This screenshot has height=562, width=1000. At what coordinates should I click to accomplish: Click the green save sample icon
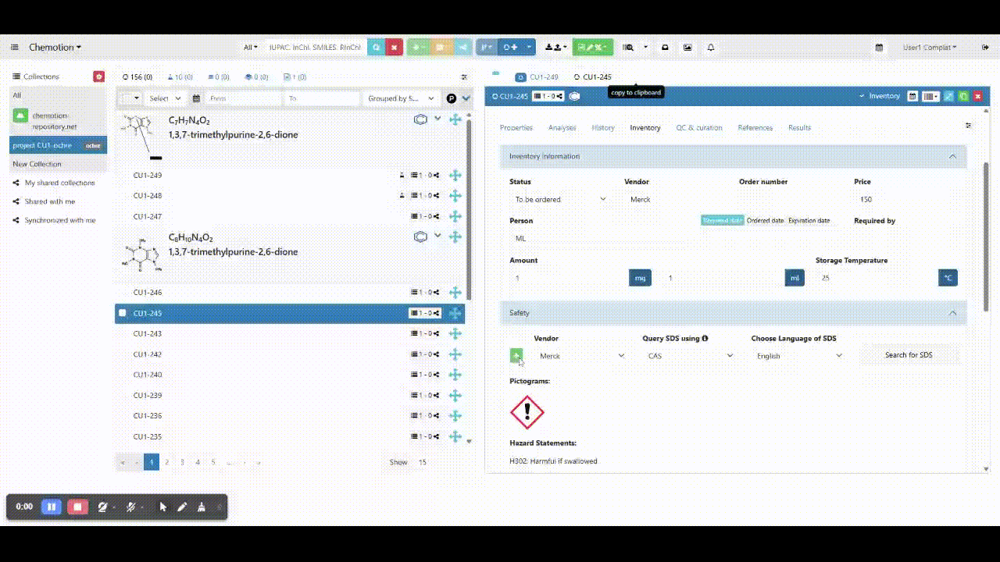pos(963,96)
